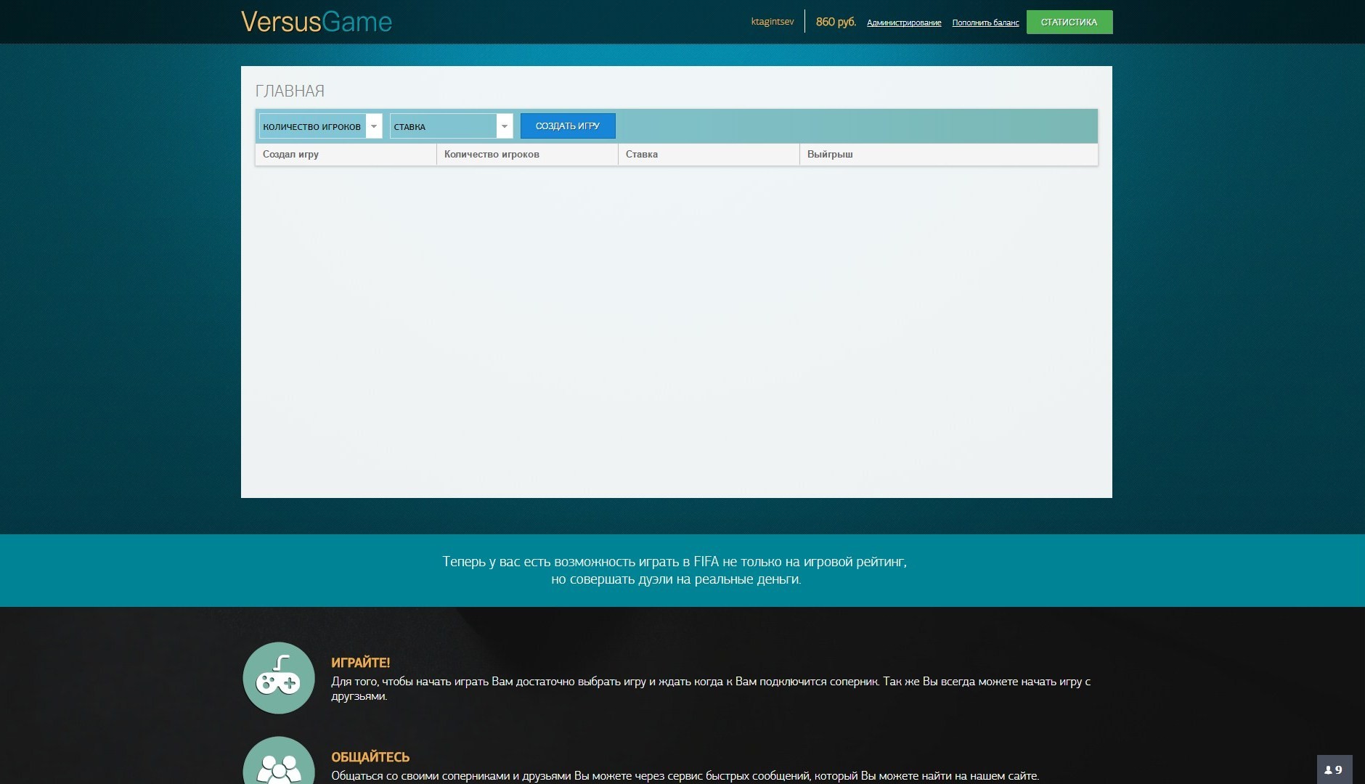Open the Количество игроков dropdown
Screen dimensions: 1365x784
320,126
